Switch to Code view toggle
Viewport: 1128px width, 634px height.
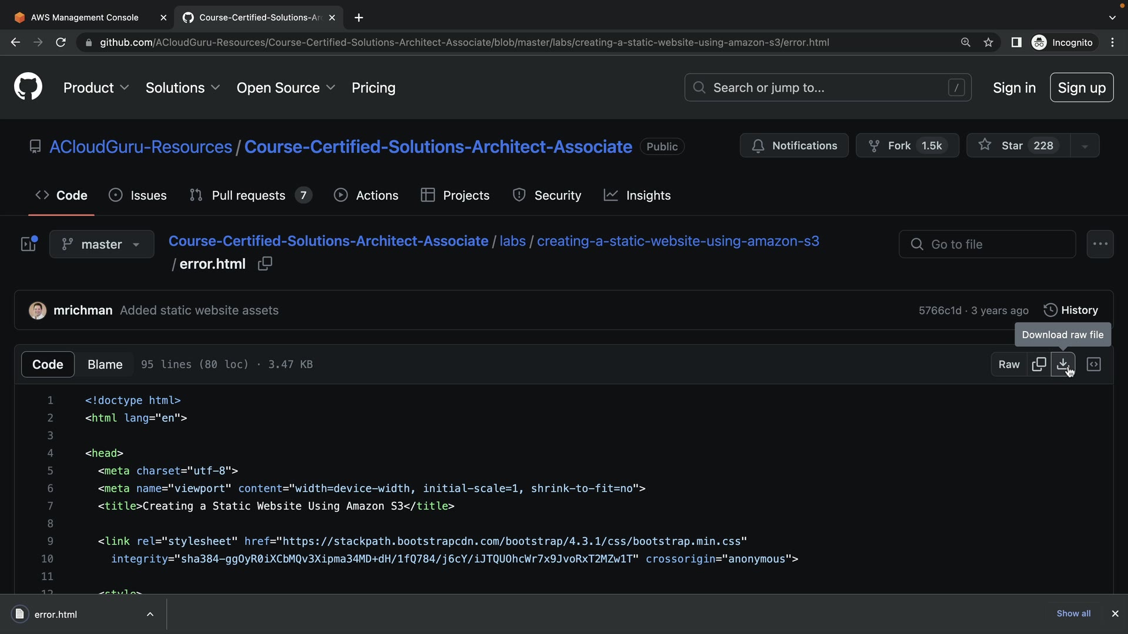click(48, 365)
